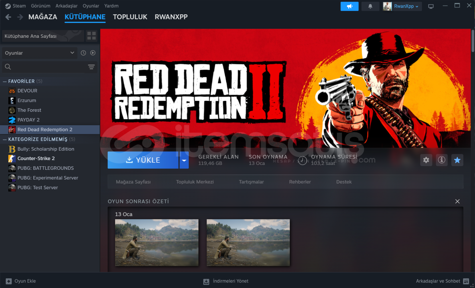This screenshot has height=288, width=475.
Task: Collapse the KATEGORİZE EDİLMEMİŞ category
Action: tap(5, 139)
